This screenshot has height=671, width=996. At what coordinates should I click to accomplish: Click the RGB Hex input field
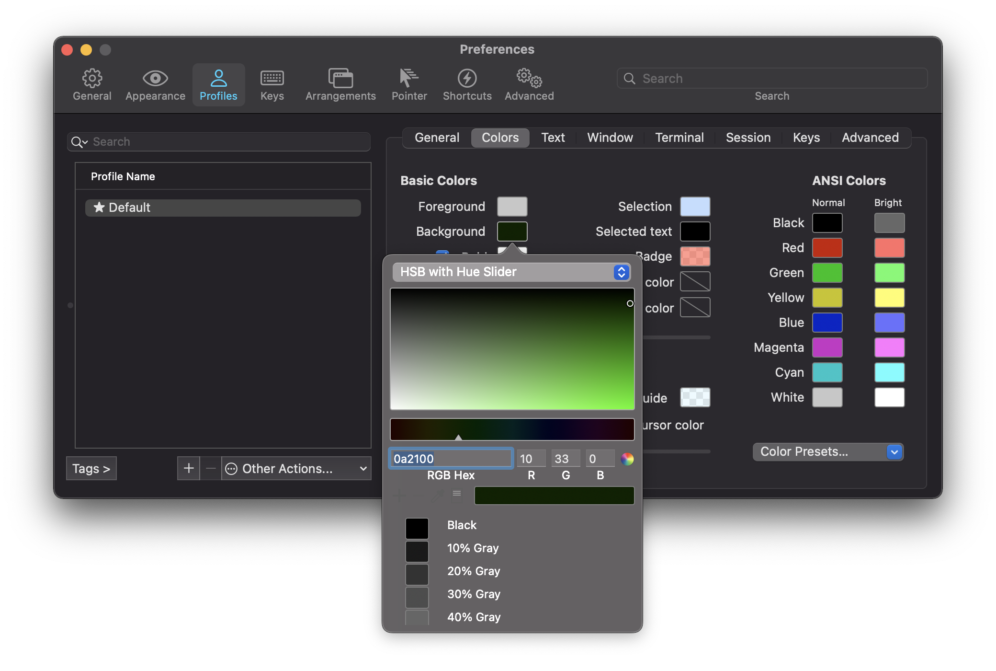click(x=451, y=459)
